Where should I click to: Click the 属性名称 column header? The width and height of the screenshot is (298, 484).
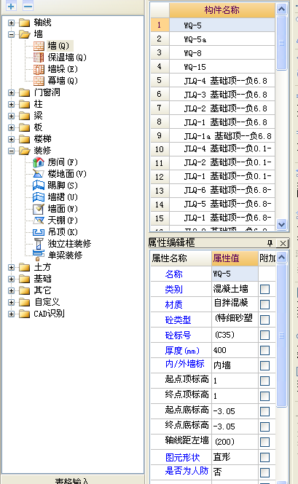(x=181, y=258)
